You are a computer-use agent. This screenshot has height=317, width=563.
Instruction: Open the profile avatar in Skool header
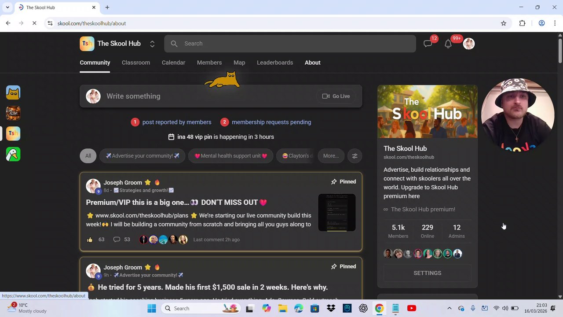[469, 44]
